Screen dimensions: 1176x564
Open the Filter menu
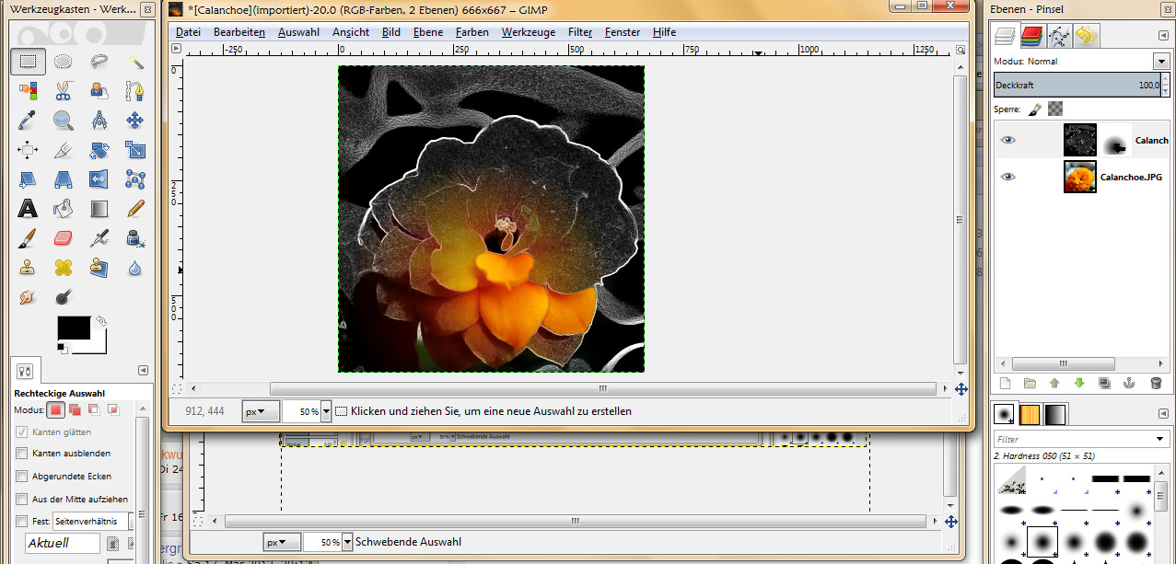580,32
